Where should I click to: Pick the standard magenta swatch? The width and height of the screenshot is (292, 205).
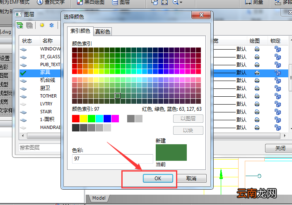click(x=115, y=119)
